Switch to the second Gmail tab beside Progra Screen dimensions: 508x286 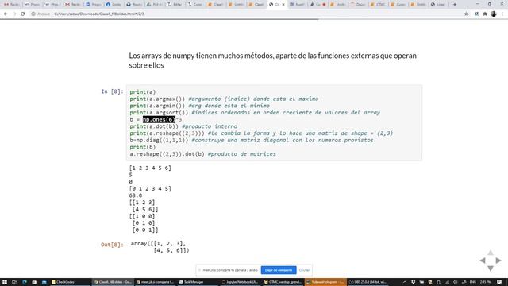coord(72,5)
